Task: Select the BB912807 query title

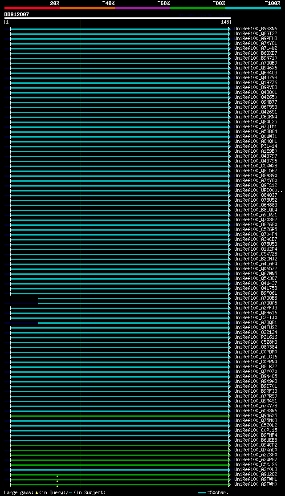Action: (x=17, y=14)
